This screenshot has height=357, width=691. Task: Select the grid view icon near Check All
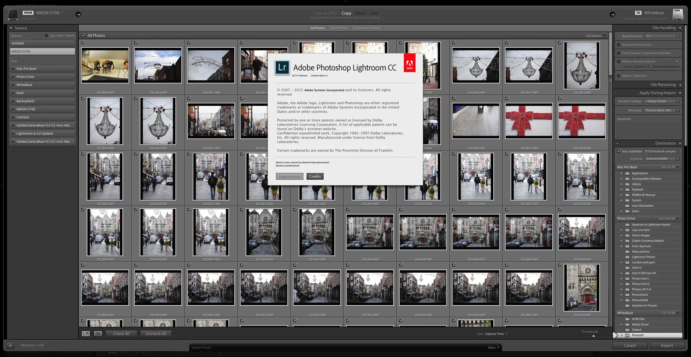[86, 333]
